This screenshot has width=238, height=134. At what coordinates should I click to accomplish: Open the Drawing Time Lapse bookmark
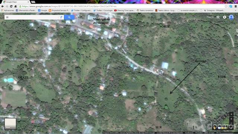point(124,10)
